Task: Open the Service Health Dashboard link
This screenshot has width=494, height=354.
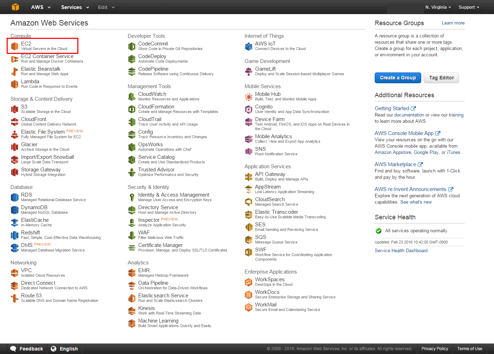Action: tap(401, 250)
